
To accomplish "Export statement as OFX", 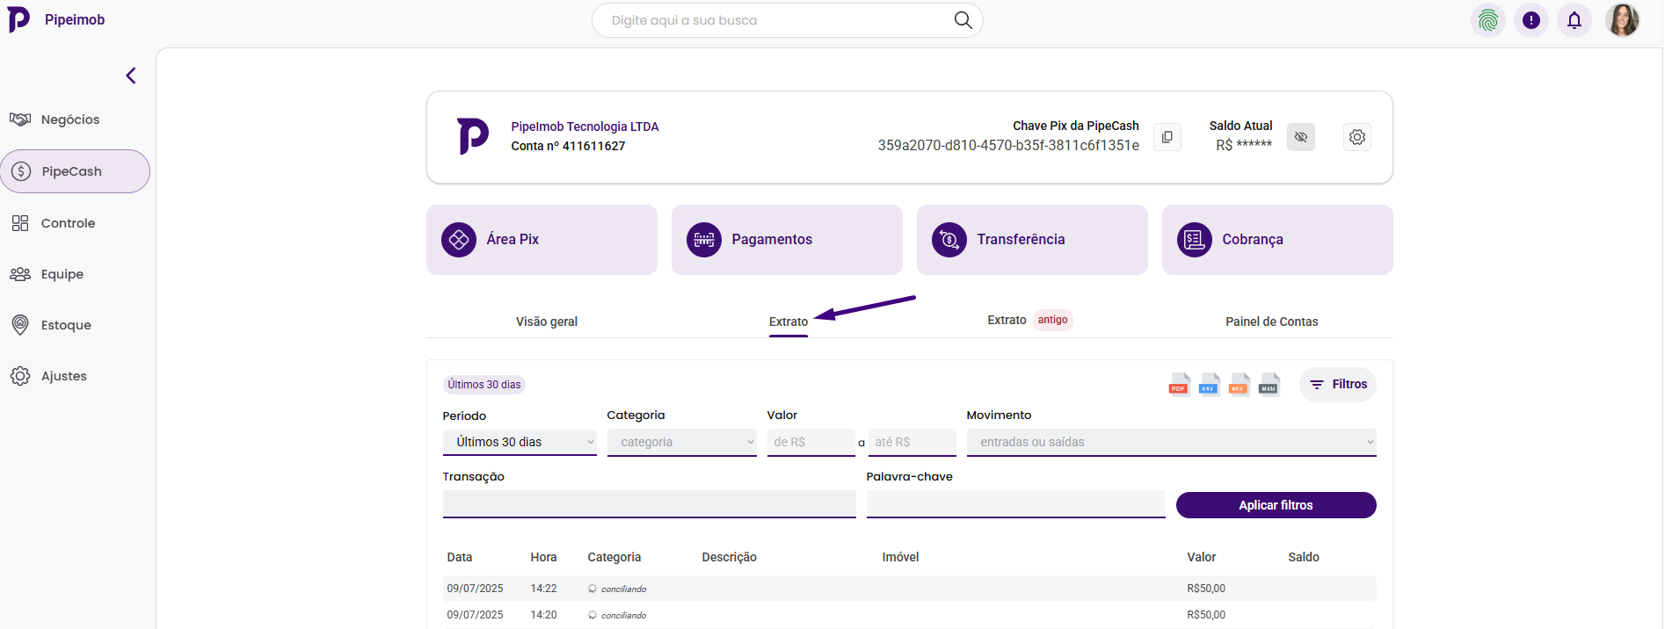I will pos(1239,385).
